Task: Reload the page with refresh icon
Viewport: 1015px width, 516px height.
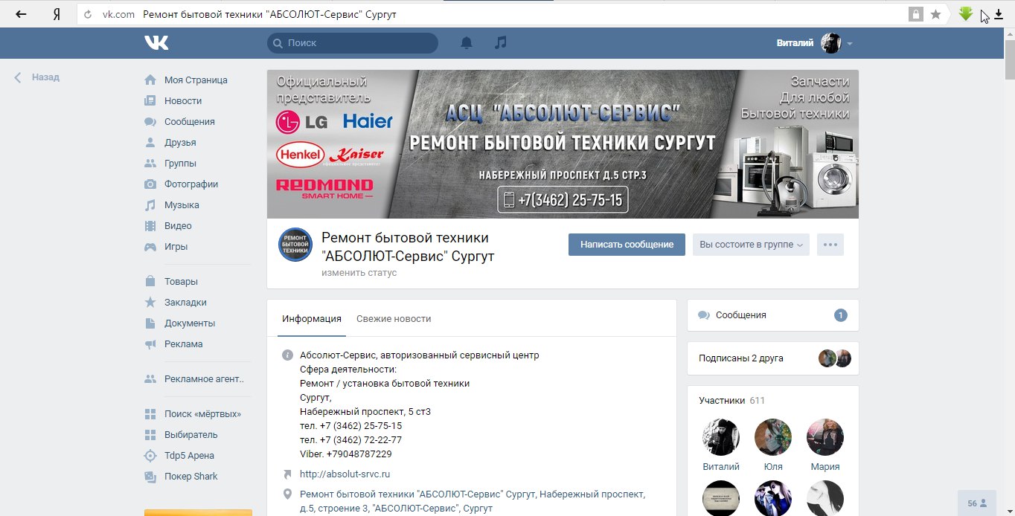Action: pos(88,14)
